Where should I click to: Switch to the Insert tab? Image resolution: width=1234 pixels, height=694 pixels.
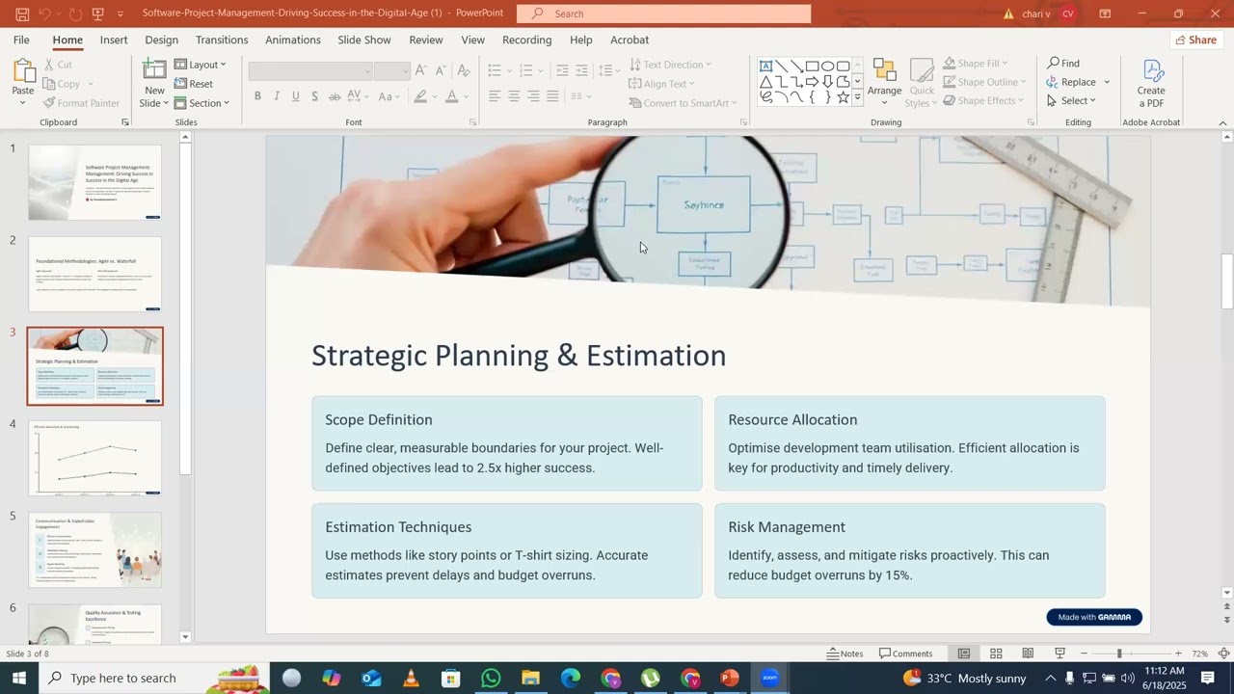coord(114,40)
